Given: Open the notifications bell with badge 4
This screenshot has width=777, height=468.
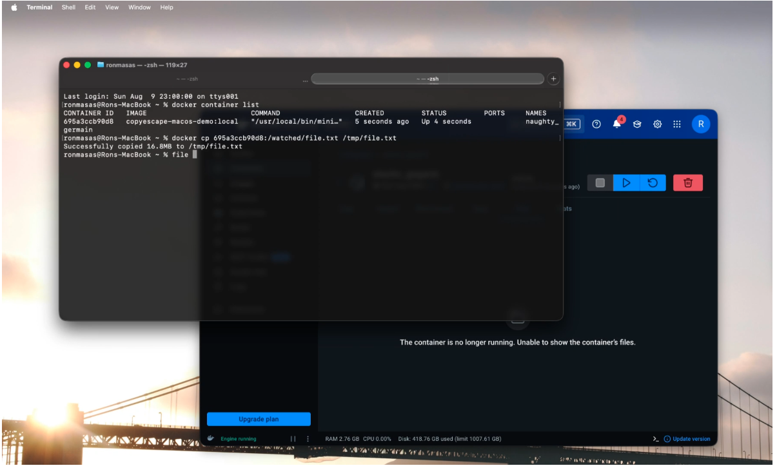Looking at the screenshot, I should pos(618,124).
